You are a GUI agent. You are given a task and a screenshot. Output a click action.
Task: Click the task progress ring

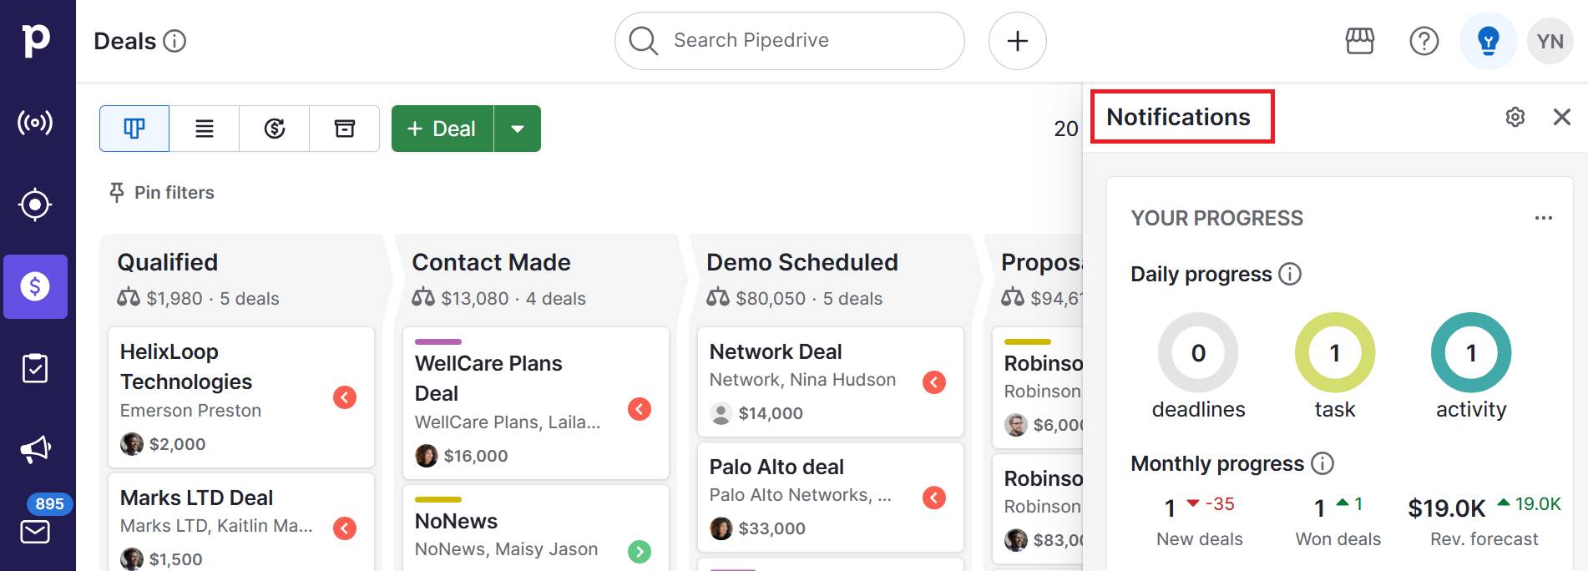point(1335,353)
